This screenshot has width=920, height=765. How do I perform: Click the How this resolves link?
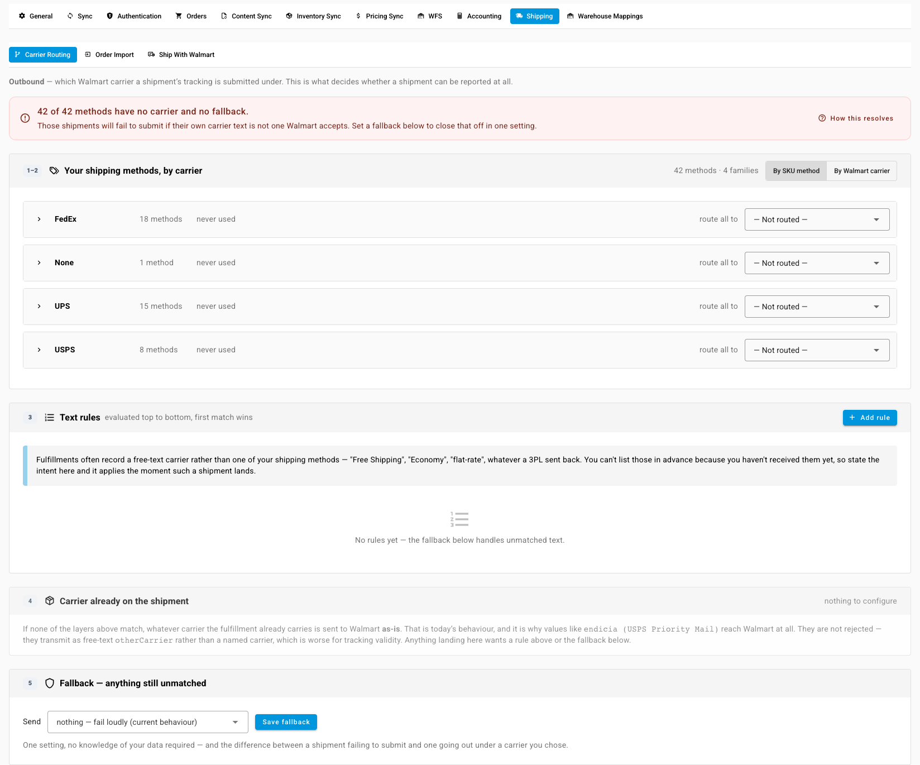(856, 118)
